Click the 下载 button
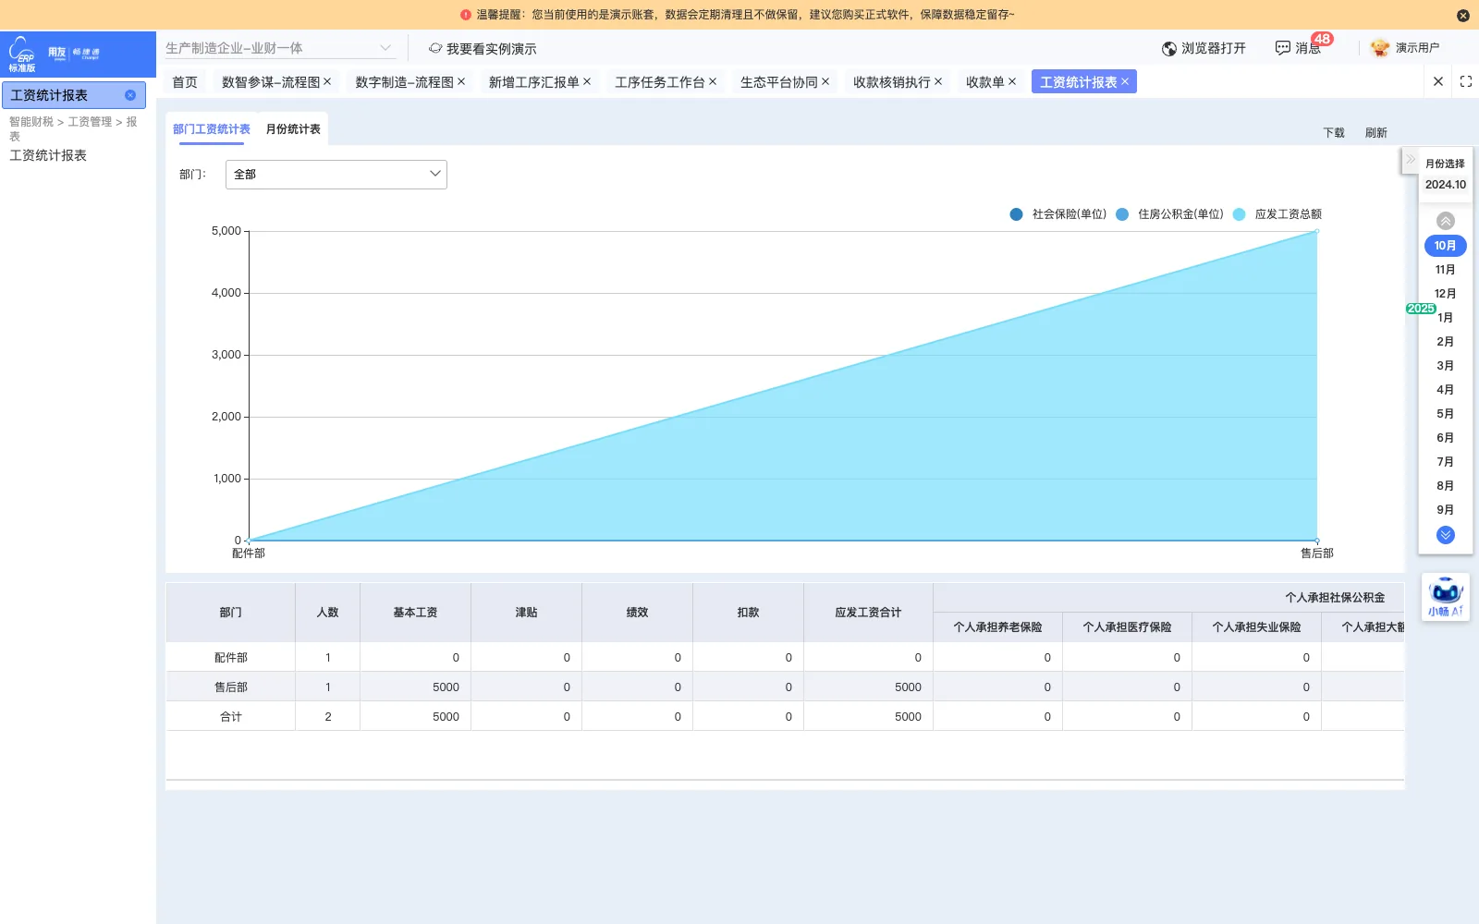The height and width of the screenshot is (924, 1479). point(1334,133)
